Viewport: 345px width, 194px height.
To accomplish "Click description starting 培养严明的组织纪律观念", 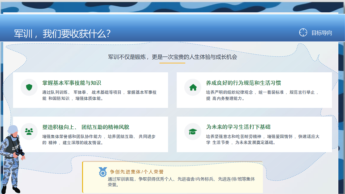I will pyautogui.click(x=263, y=95).
